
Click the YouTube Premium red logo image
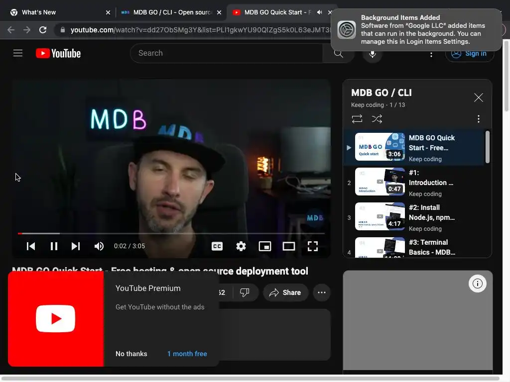point(56,319)
